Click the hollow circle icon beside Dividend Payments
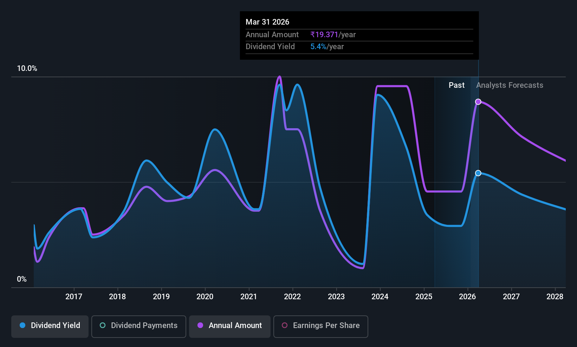The width and height of the screenshot is (577, 347). [x=103, y=326]
